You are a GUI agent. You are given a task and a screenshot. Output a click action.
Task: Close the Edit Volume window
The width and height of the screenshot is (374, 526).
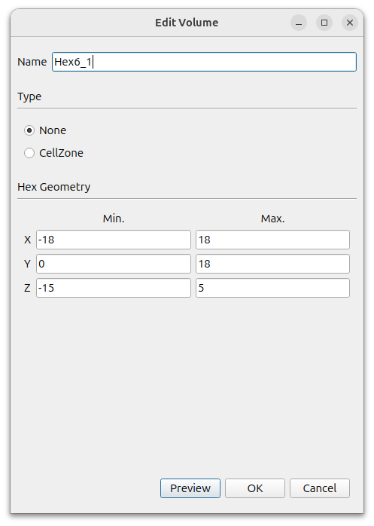(350, 23)
